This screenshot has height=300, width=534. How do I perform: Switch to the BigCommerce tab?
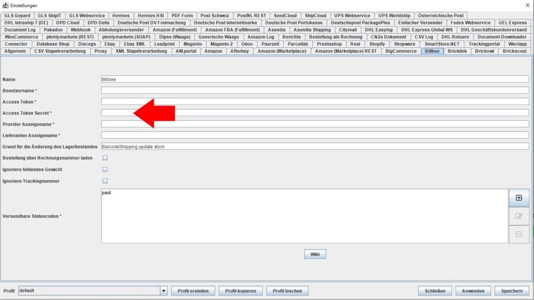pyautogui.click(x=401, y=51)
